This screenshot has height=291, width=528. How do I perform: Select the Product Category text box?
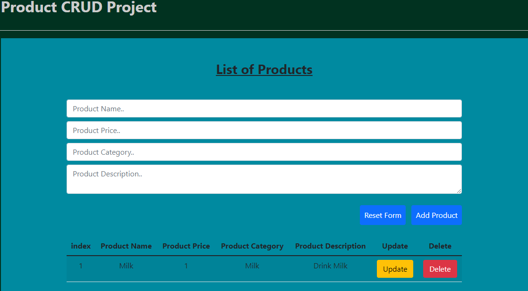coord(264,152)
